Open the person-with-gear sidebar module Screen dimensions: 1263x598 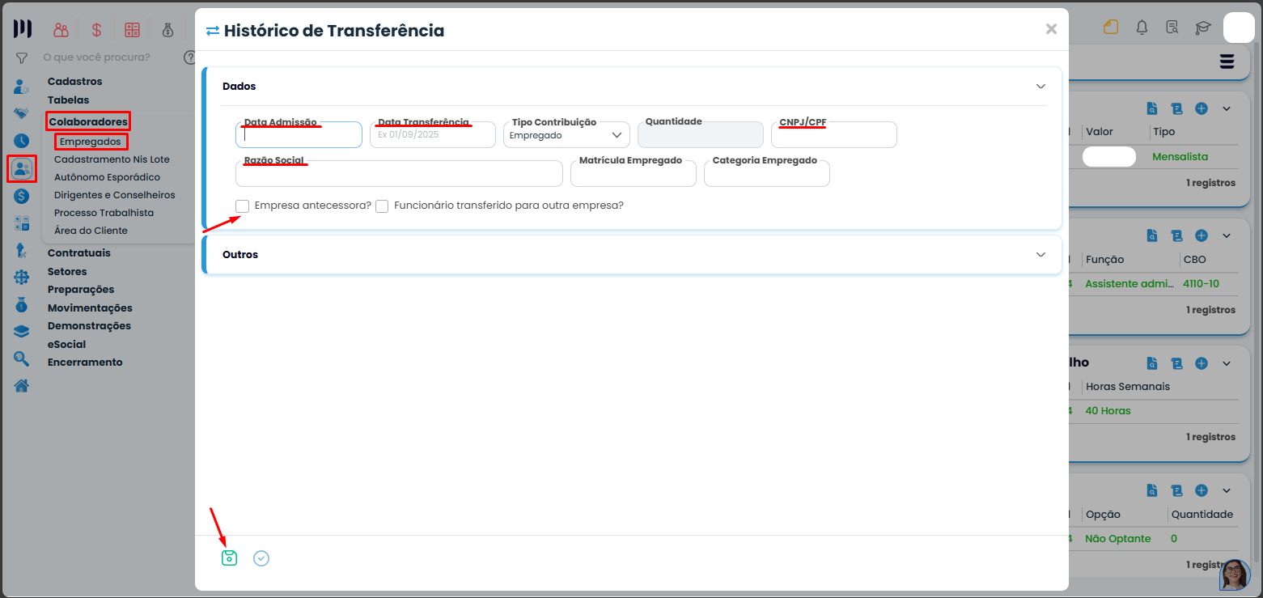(21, 87)
